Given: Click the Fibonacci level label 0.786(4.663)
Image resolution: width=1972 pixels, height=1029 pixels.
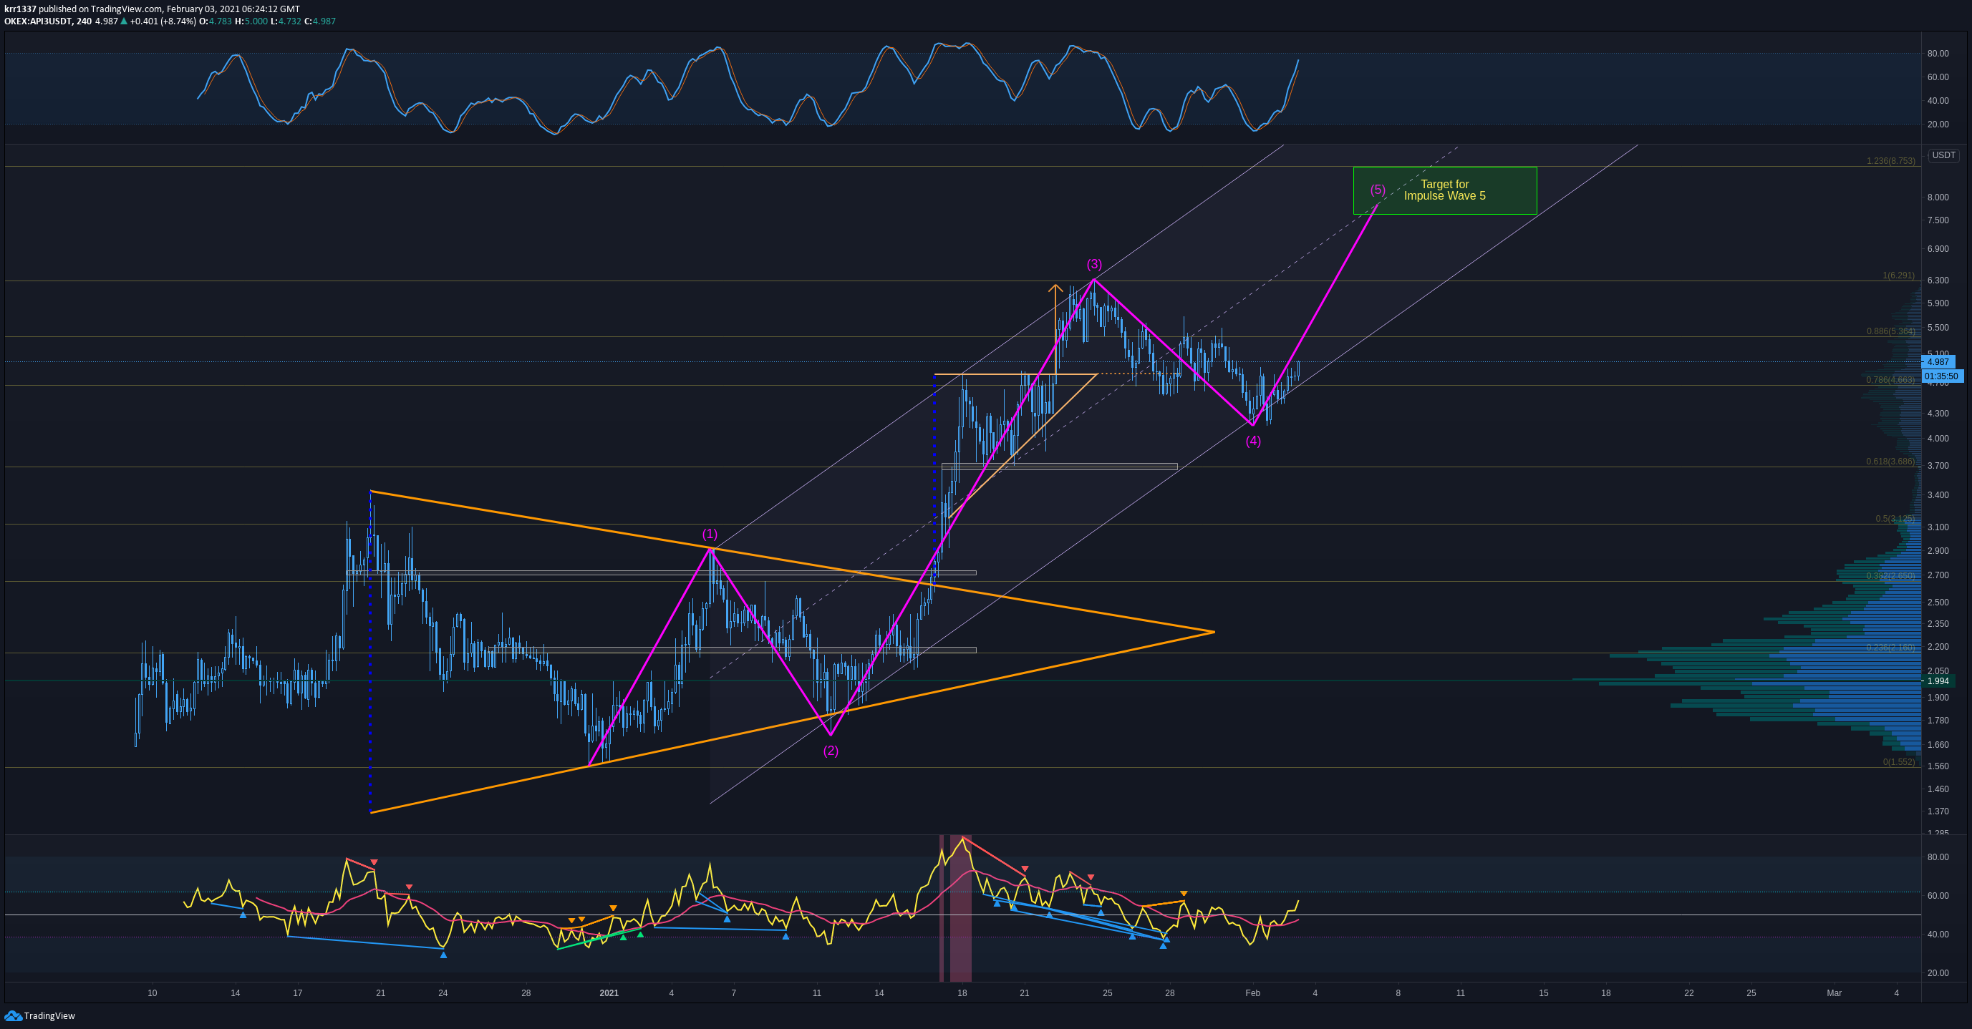Looking at the screenshot, I should (x=1890, y=379).
